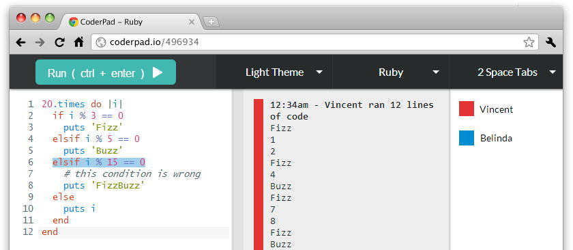
Task: Run the code with Run button
Action: coord(106,72)
